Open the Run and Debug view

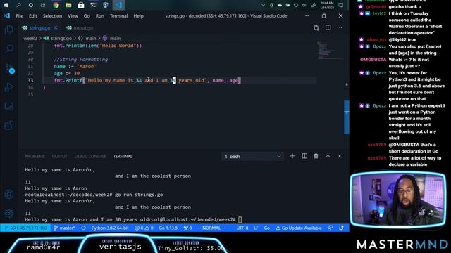[x=9, y=87]
